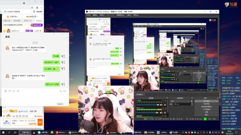This screenshot has height=135, width=241.
Task: Open Task View from taskbar
Action: (15, 132)
